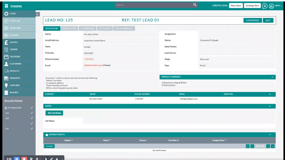
Task: Toggle the recorder camera-off icon
Action: coord(31,159)
